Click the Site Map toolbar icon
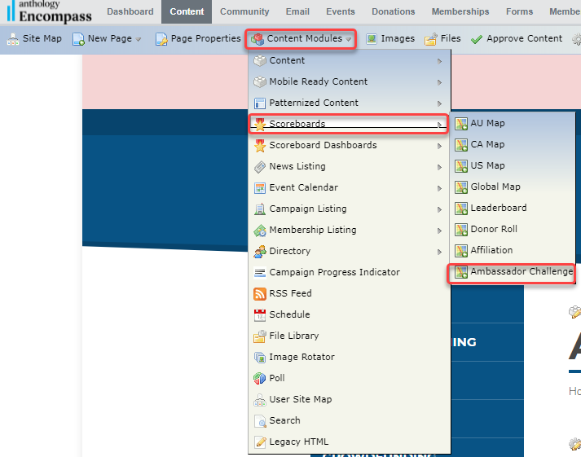The height and width of the screenshot is (457, 581). click(x=13, y=38)
